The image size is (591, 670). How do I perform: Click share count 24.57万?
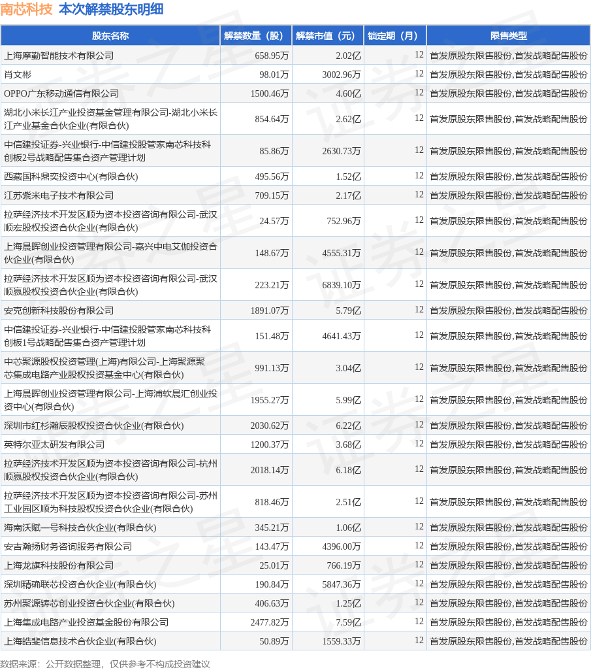coord(274,221)
